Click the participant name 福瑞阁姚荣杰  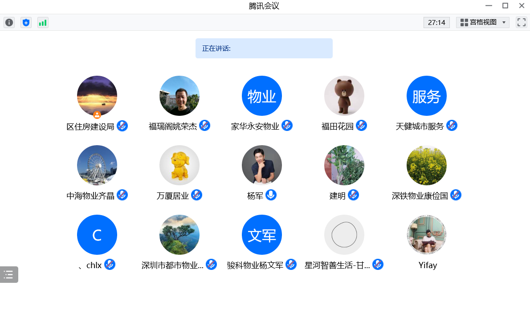[x=173, y=126]
